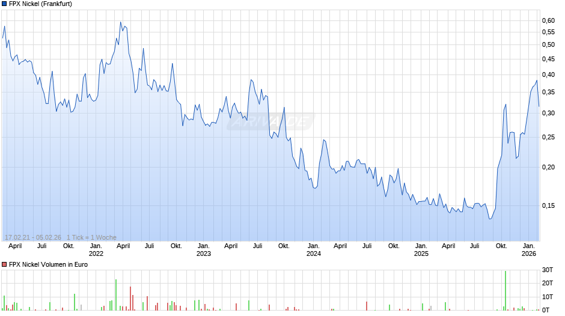Click the 0T volume axis label
Viewport: 565px width, 316px height.
click(546, 310)
